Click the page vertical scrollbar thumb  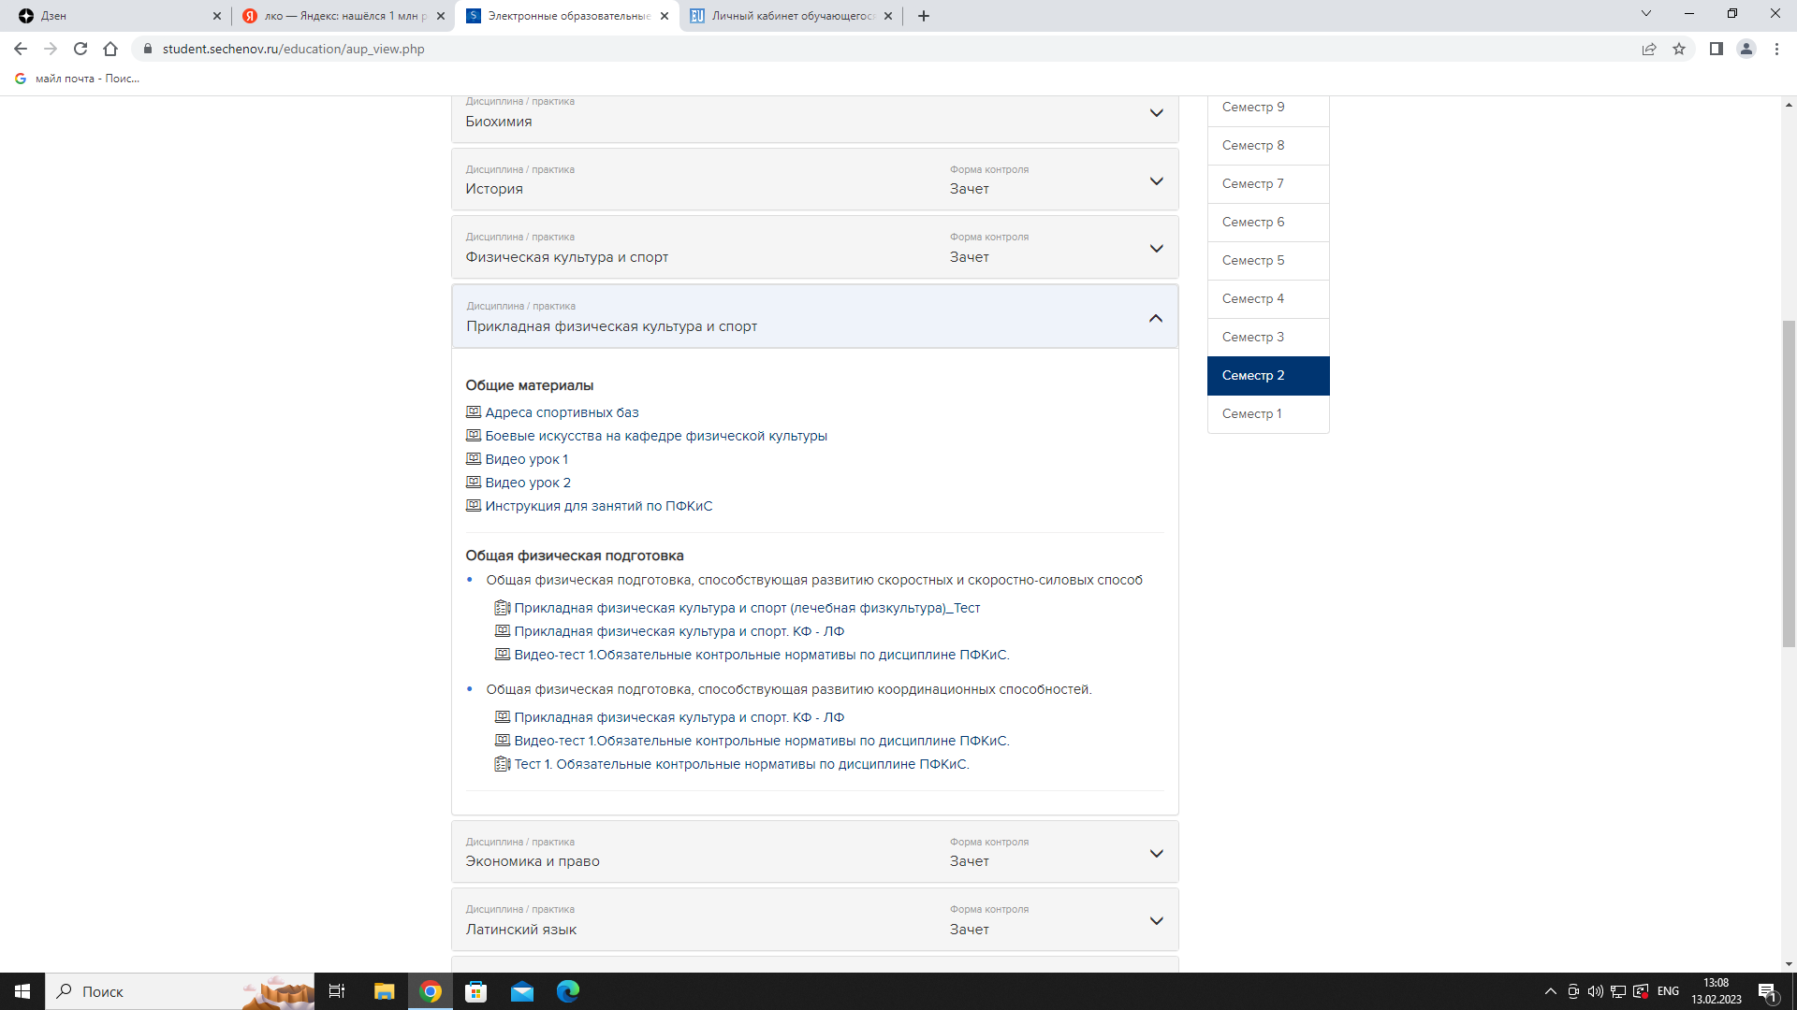[1789, 483]
